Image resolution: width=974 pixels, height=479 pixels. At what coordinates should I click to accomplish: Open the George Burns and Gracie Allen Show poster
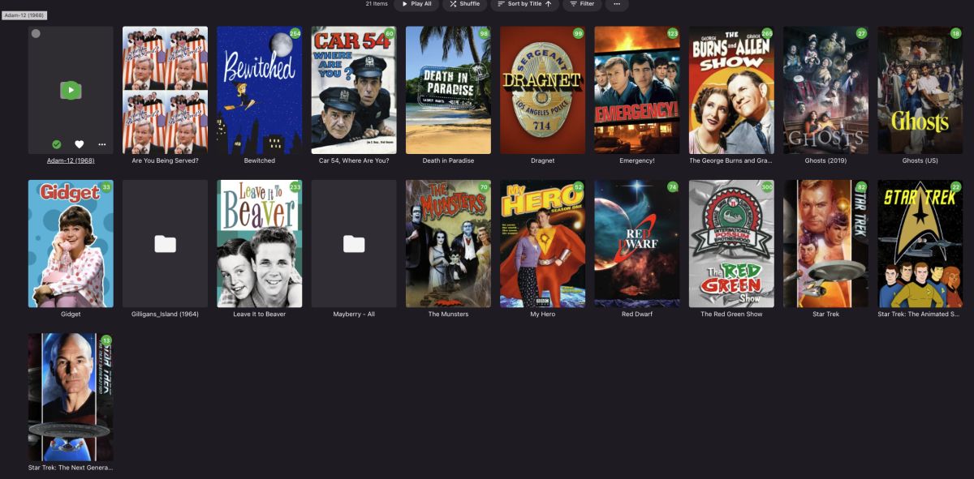pyautogui.click(x=731, y=90)
